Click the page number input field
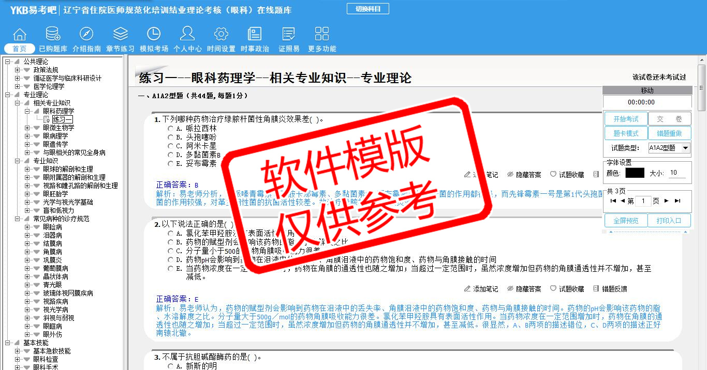707x370 pixels. tap(643, 201)
